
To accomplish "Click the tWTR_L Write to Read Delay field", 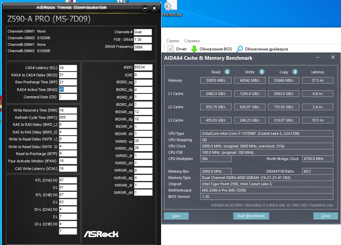I will point(68,139).
